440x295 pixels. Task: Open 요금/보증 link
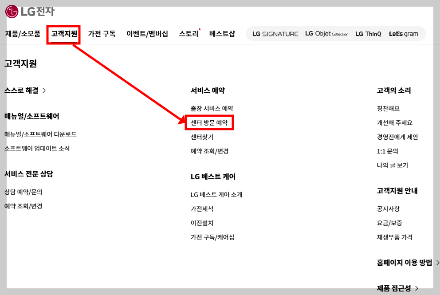(389, 223)
